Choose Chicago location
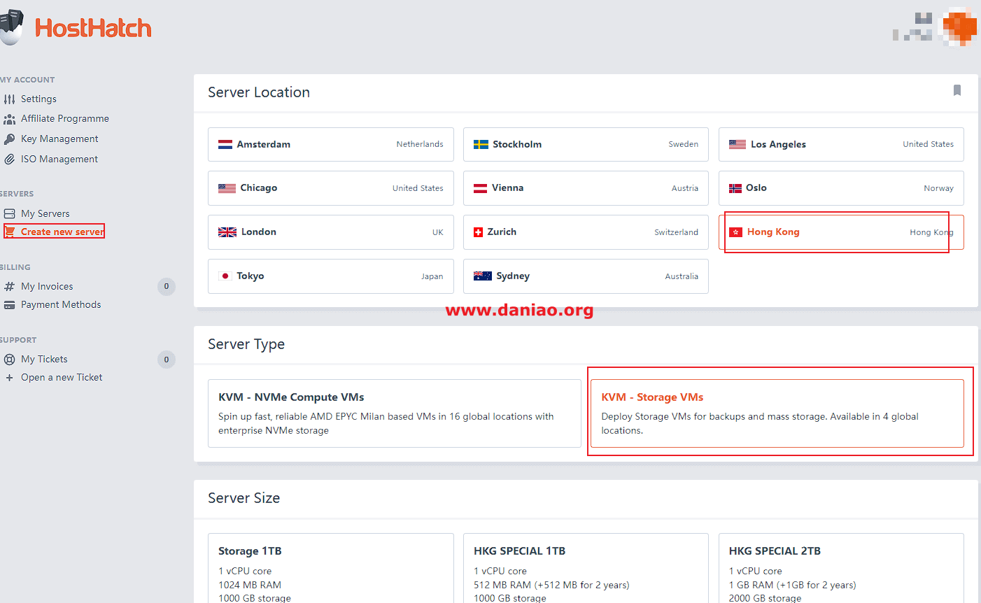Viewport: 981px width, 603px height. 331,188
